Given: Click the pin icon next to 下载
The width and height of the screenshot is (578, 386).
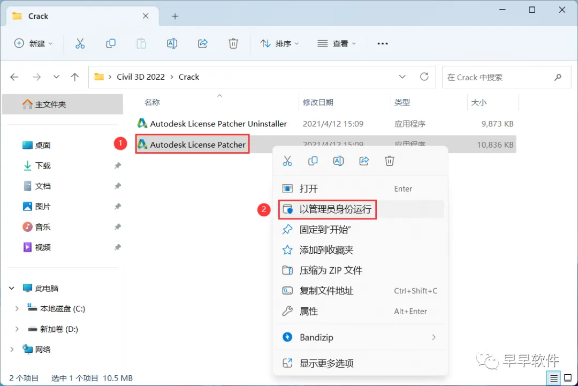Looking at the screenshot, I should point(118,165).
